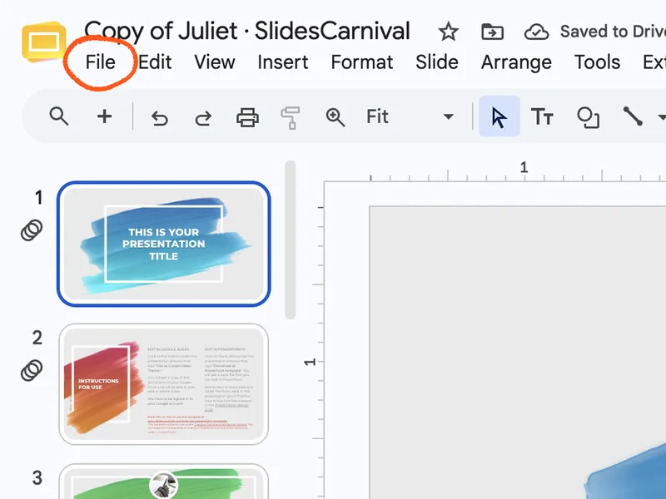Click the Saved to Drive status text

tap(613, 32)
